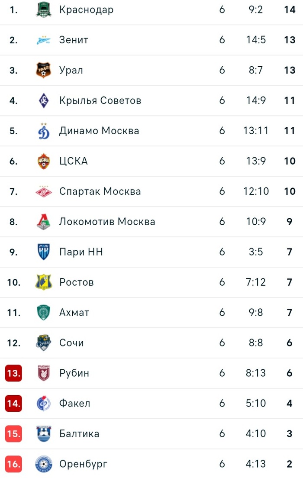Click the Оренбург club logo
This screenshot has height=478, width=303.
(x=43, y=464)
